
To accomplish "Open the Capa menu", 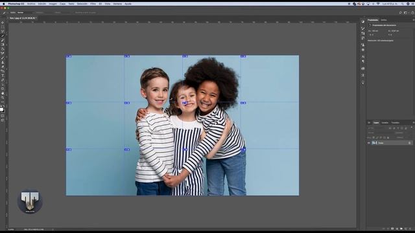I will (62, 4).
